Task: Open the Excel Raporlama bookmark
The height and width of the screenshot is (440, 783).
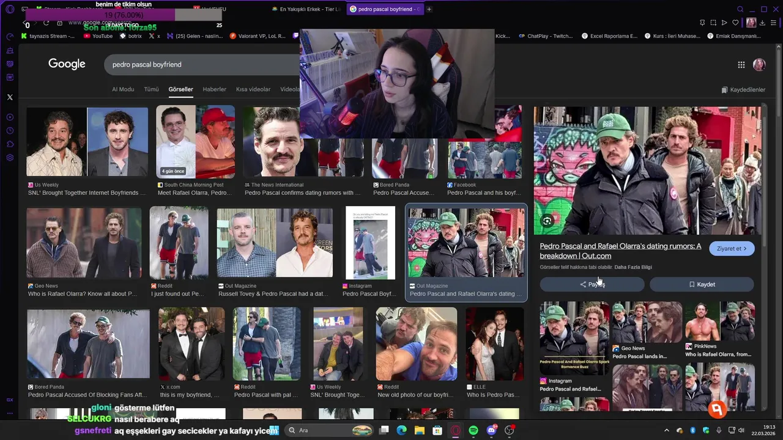Action: (609, 36)
